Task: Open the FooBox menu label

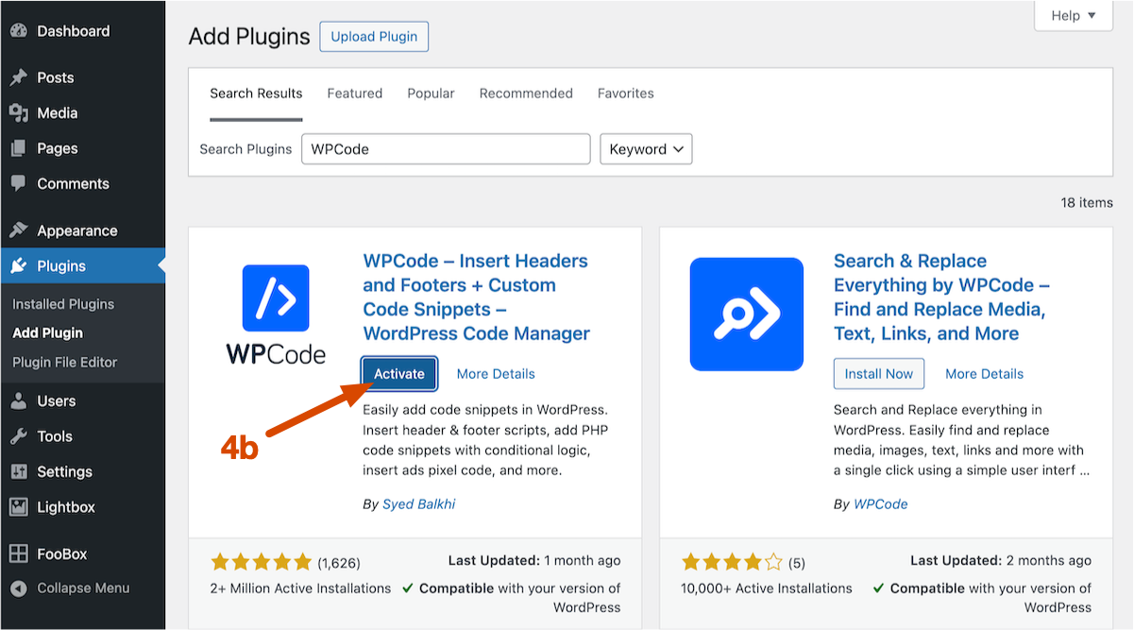Action: pos(62,553)
